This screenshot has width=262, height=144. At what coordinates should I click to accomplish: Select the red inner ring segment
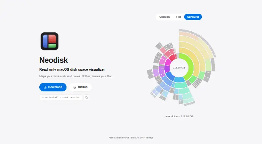point(173,58)
